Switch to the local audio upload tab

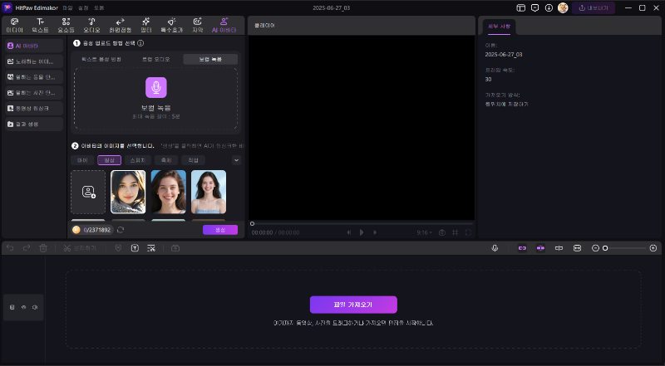(156, 59)
